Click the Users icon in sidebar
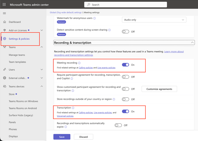The image size is (198, 141). 4,69
